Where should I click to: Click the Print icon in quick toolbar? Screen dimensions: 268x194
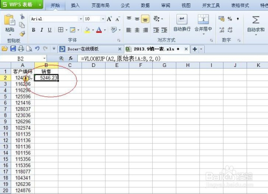pyautogui.click(x=21, y=49)
